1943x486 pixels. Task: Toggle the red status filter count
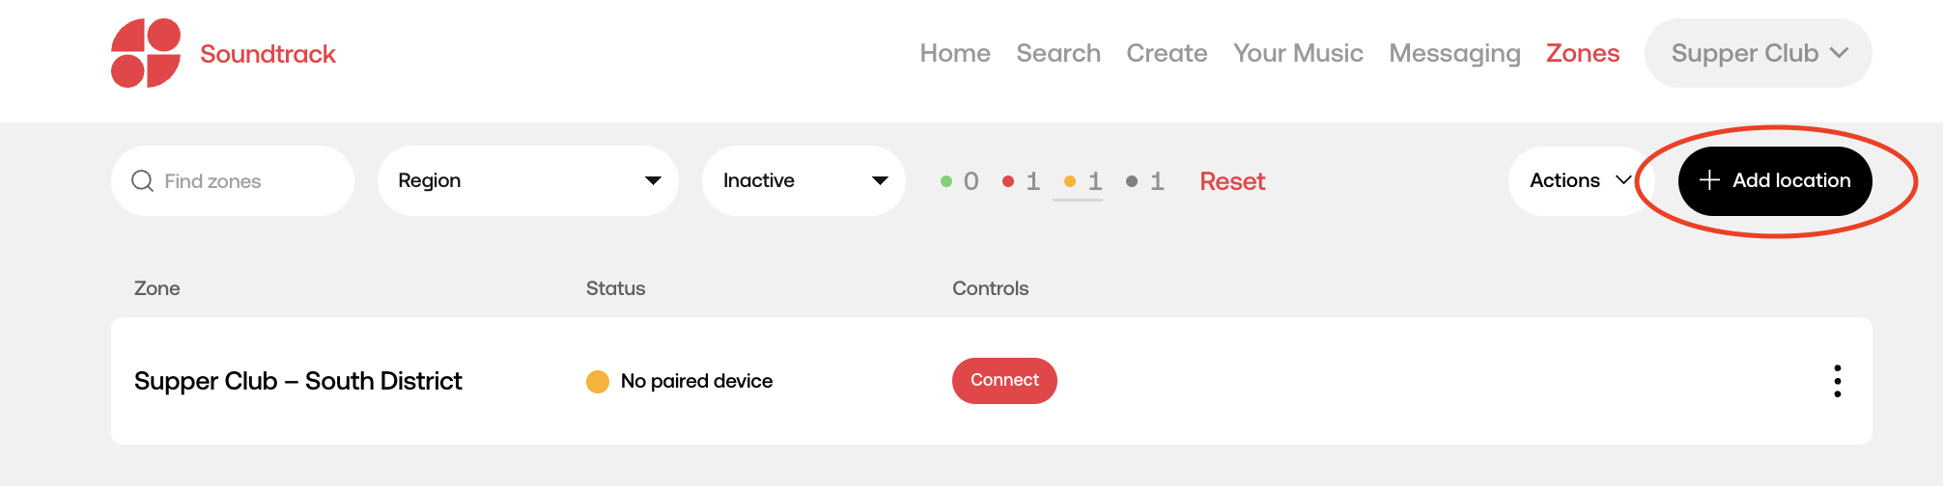pyautogui.click(x=1022, y=181)
